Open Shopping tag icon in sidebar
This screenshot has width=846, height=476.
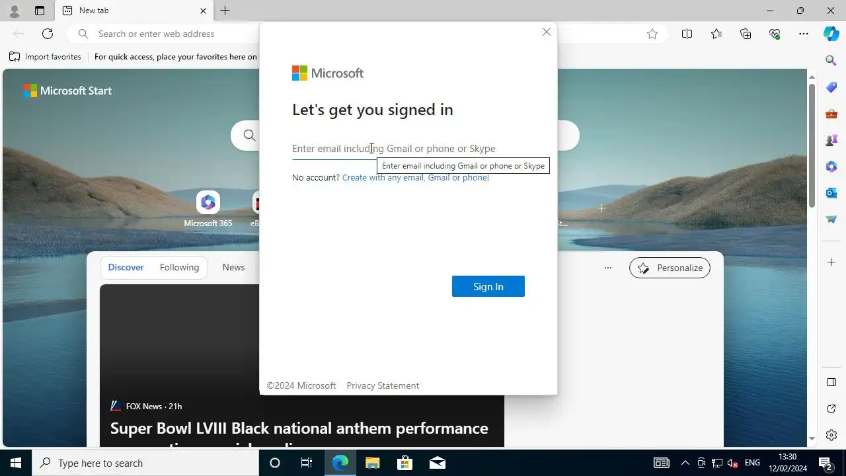tap(831, 87)
